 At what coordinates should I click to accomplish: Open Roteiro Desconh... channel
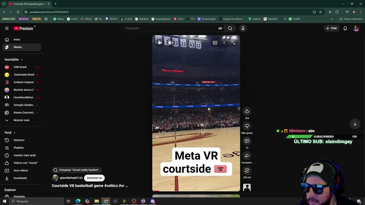pyautogui.click(x=22, y=112)
